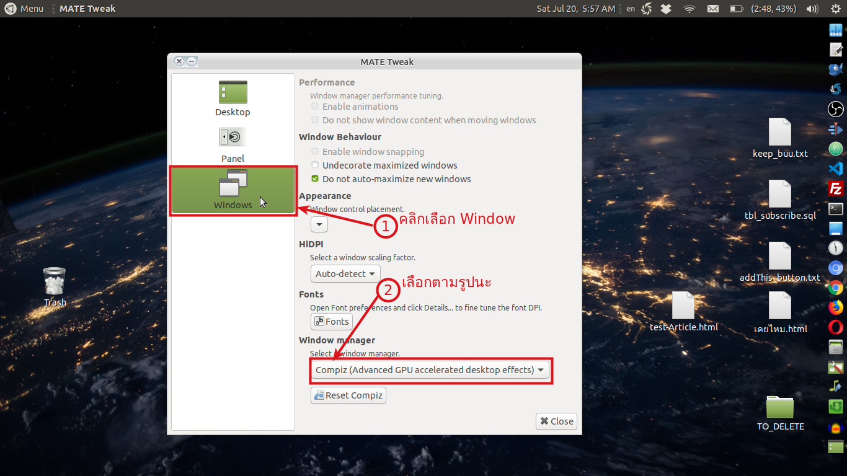This screenshot has width=847, height=476.
Task: Click the date and time in panel
Action: 576,9
